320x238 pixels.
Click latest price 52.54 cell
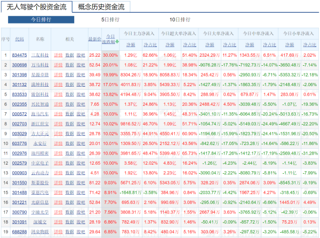95,65
